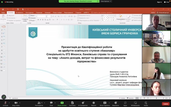Open the Participants panel

(x=39, y=103)
